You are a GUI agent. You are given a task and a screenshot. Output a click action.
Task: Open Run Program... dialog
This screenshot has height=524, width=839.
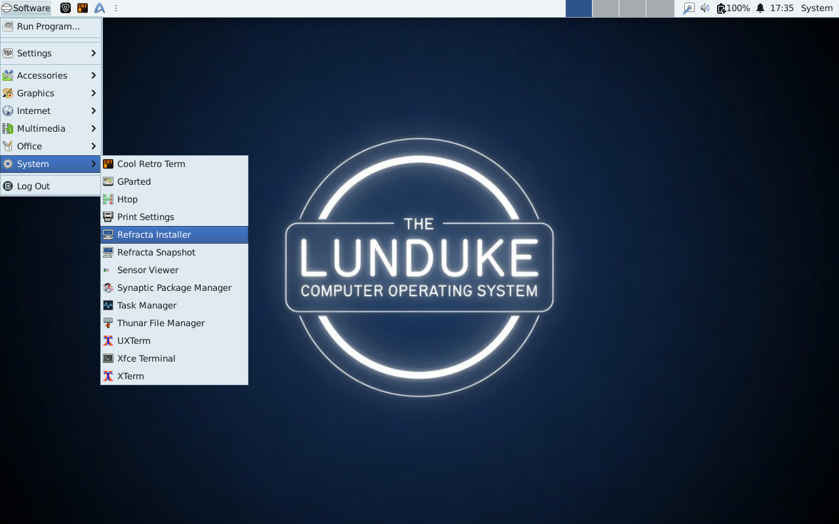[50, 26]
